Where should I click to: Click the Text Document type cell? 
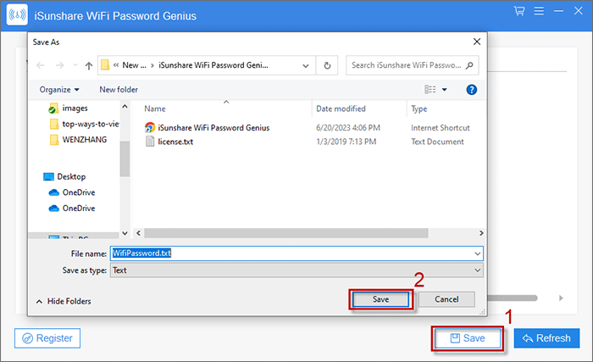(x=437, y=142)
